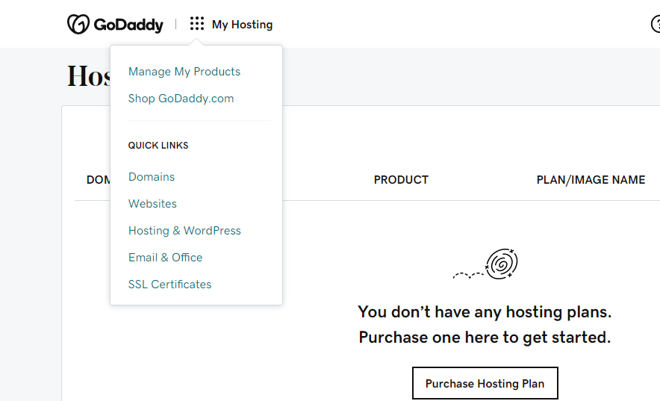Screen dimensions: 660x401
Task: Open Email & Office quick link
Action: [166, 258]
